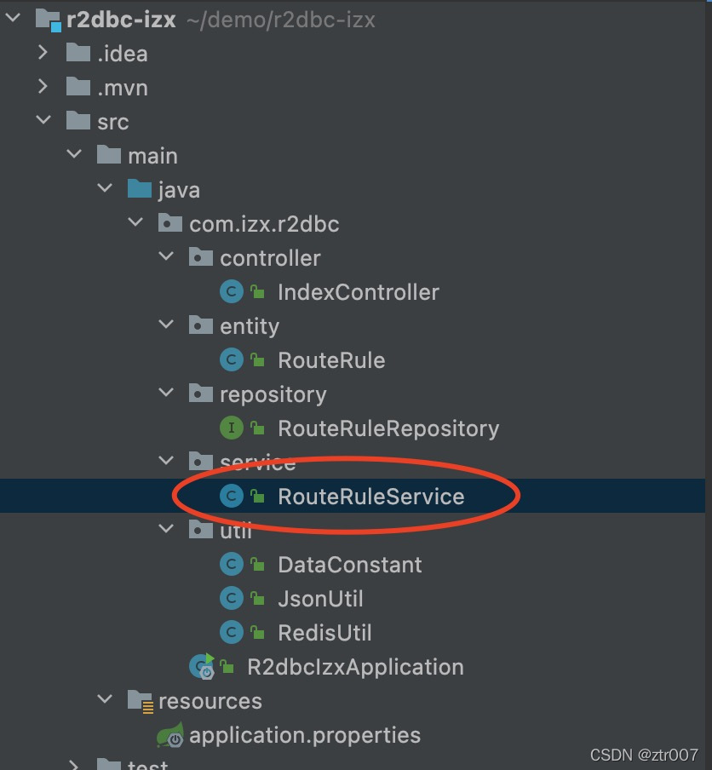Collapse the com.izx.r2dbc package chevron
712x770 pixels.
(135, 222)
